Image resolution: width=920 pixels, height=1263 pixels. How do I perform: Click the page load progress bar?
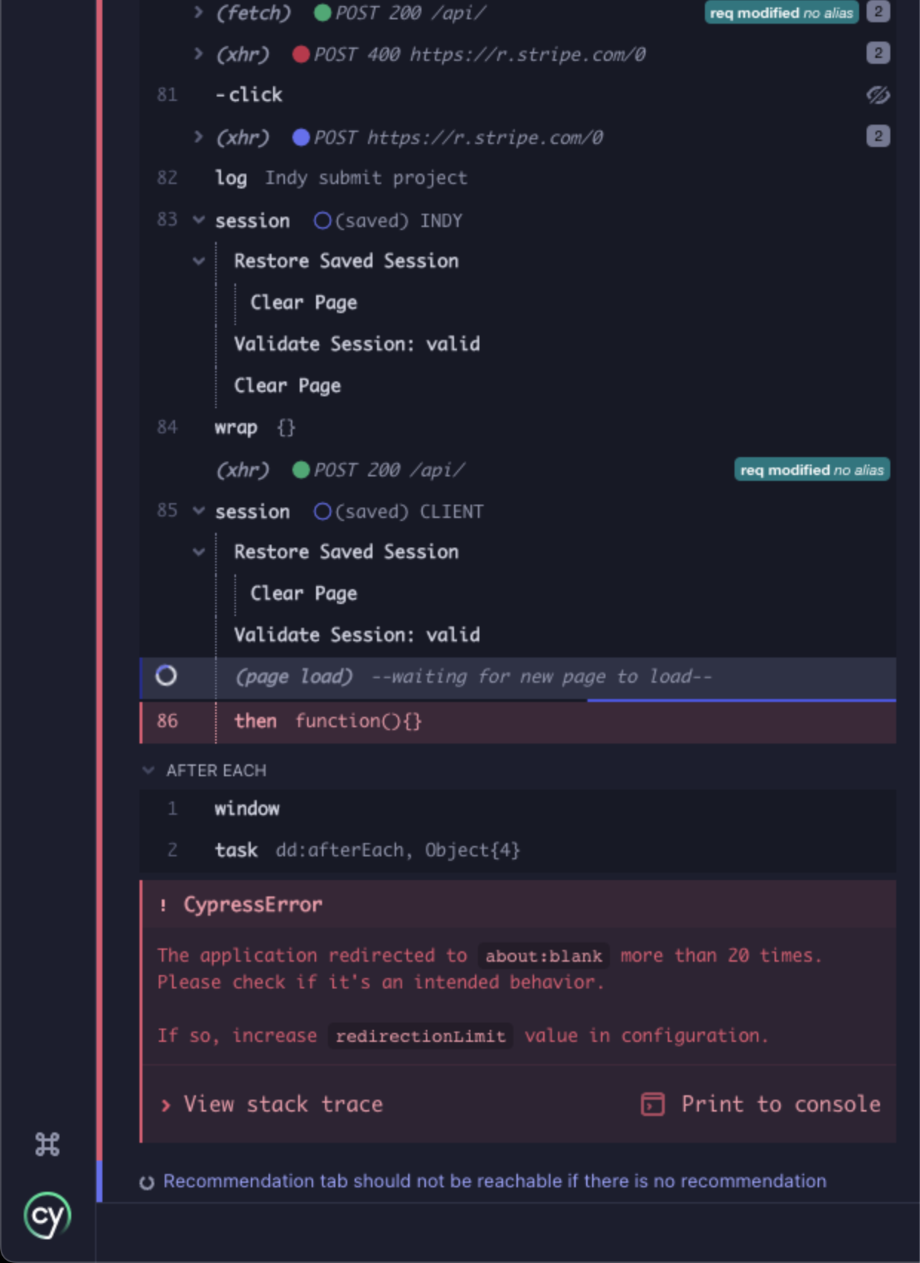pyautogui.click(x=742, y=701)
